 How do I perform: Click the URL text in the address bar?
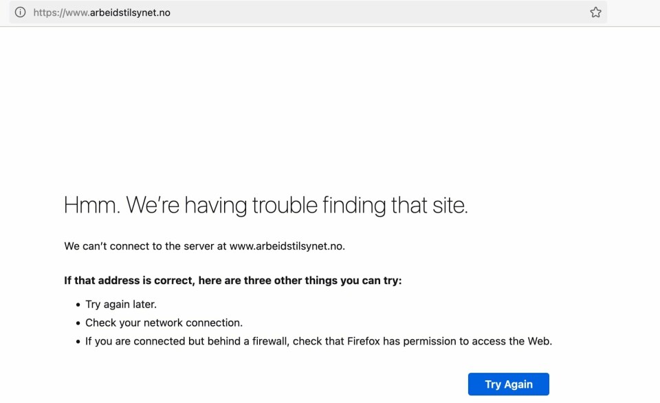[101, 12]
